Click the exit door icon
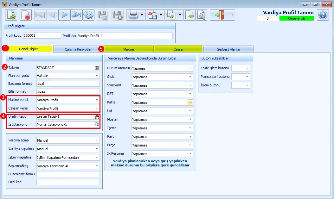Viewport: 334px width, 199px height. click(220, 15)
